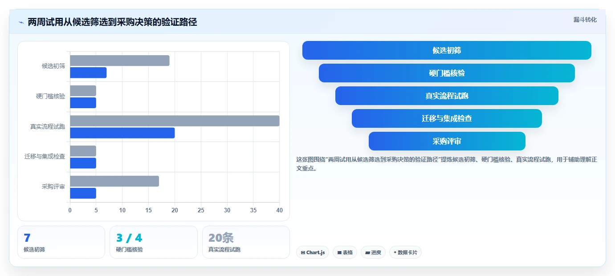Select the 真实流程试跑 funnel stage bar
This screenshot has height=276, width=615.
click(447, 96)
